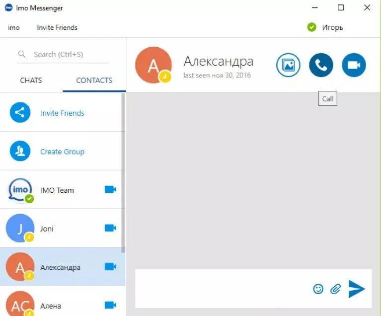Minimize the Imo Messenger window
The width and height of the screenshot is (381, 316).
click(314, 7)
